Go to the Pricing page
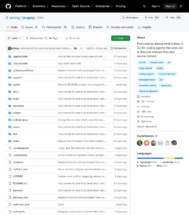189x215 pixels. (120, 6)
